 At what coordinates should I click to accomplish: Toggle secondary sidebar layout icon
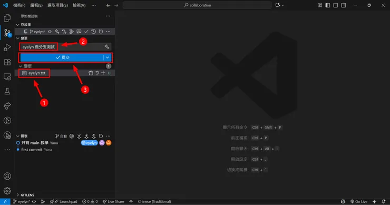tap(344, 5)
